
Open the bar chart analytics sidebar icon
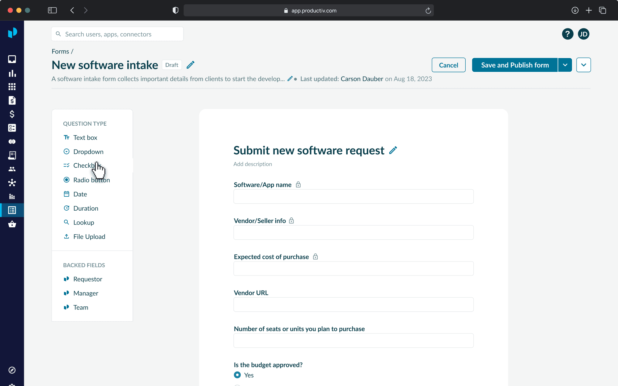coord(12,73)
